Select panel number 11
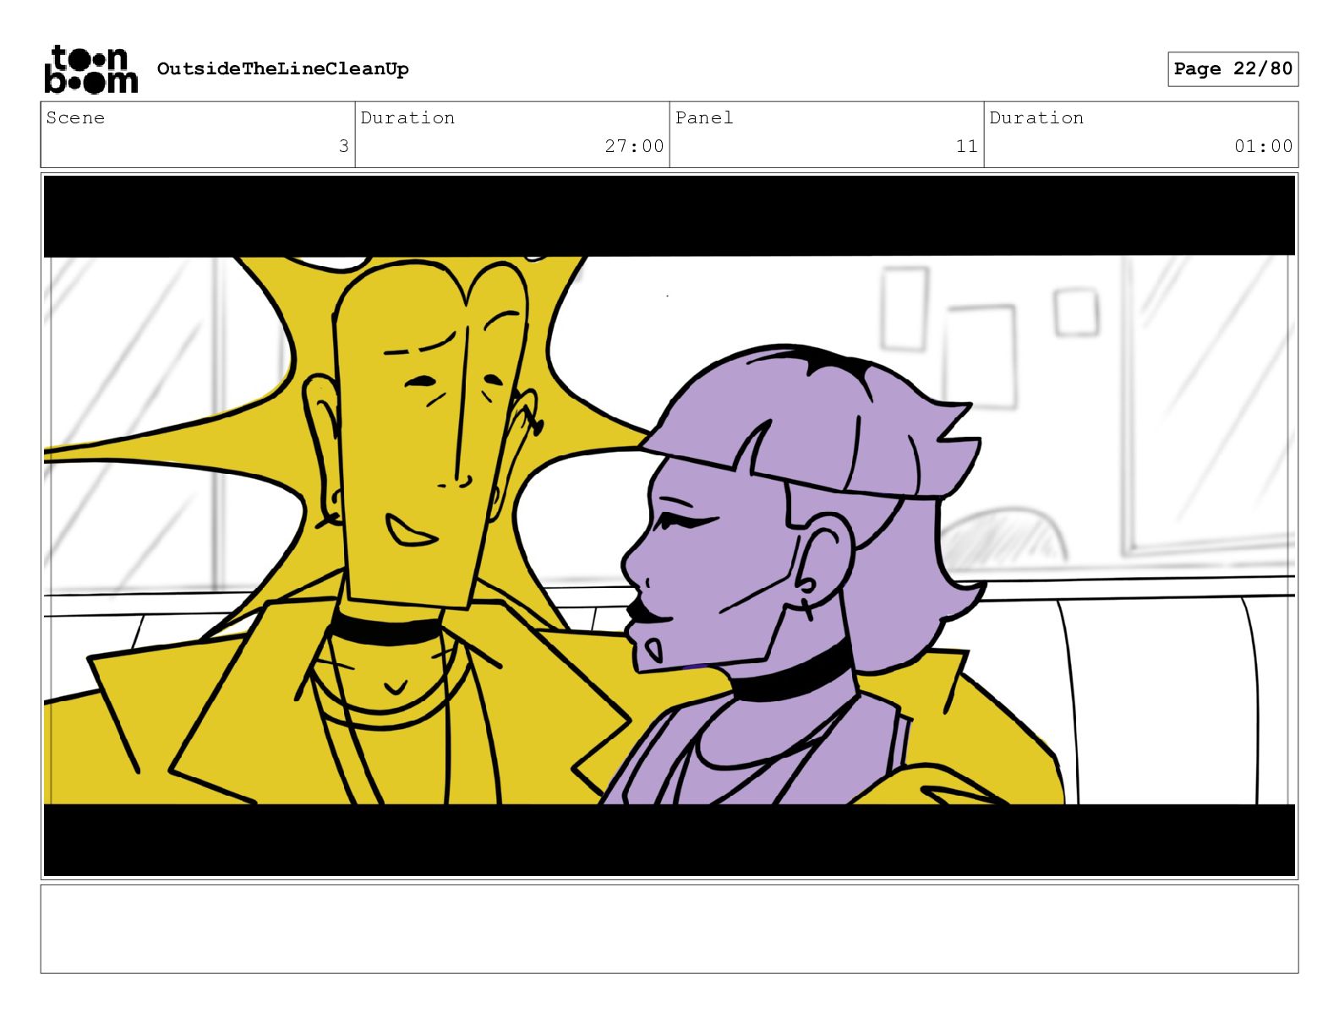 click(967, 146)
